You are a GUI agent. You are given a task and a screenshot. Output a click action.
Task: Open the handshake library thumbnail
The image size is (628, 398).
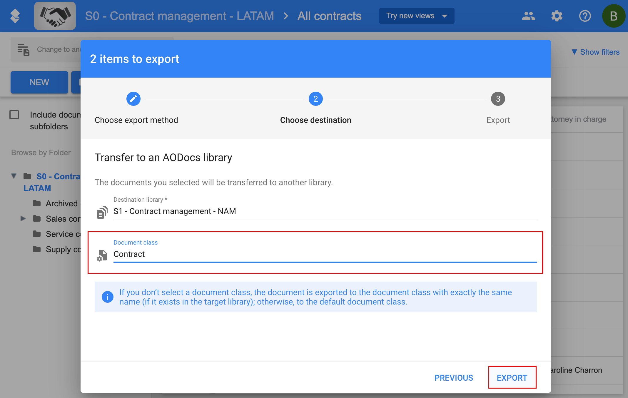click(55, 16)
